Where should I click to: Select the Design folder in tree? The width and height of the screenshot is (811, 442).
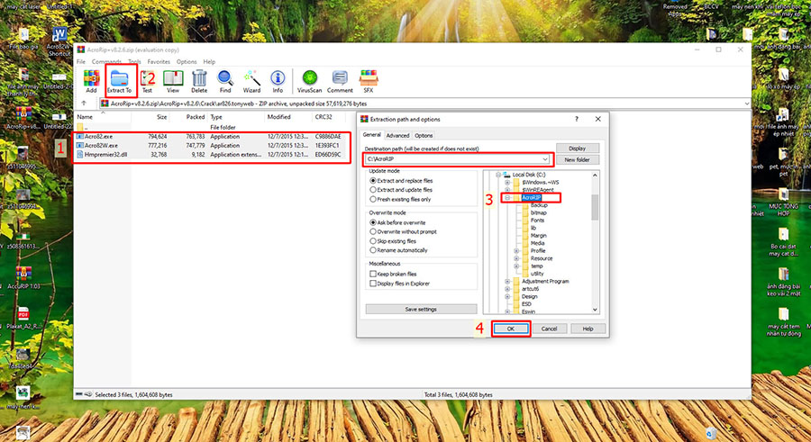pos(529,297)
